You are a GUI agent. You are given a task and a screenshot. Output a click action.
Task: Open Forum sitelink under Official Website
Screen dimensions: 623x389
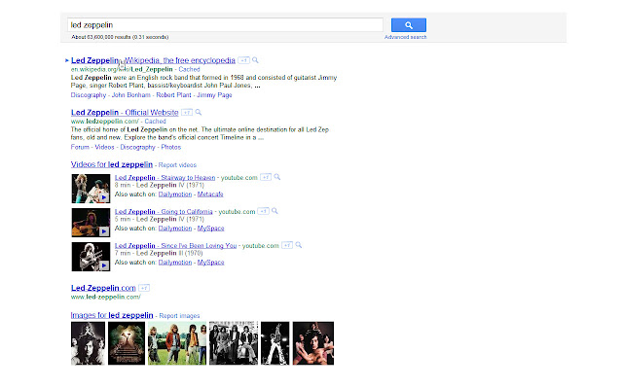click(x=80, y=147)
